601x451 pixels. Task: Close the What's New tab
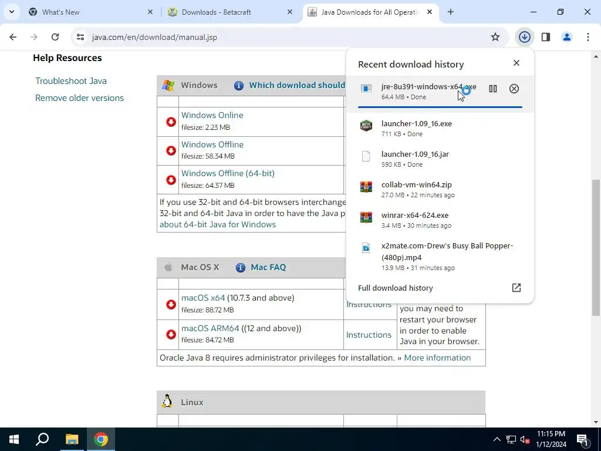pos(150,12)
